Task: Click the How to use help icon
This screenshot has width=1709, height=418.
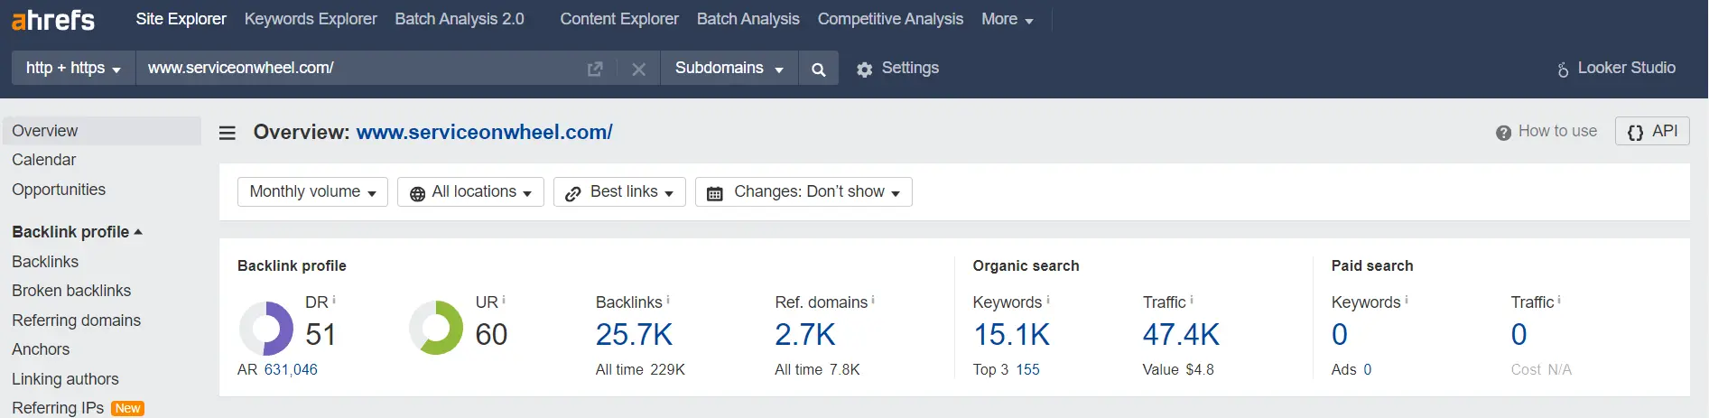Action: (1503, 133)
